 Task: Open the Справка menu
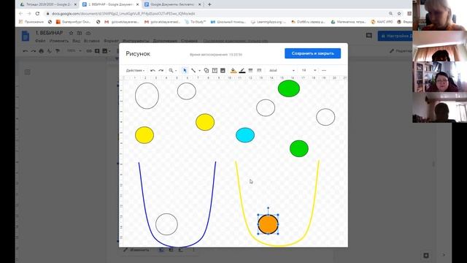189,41
